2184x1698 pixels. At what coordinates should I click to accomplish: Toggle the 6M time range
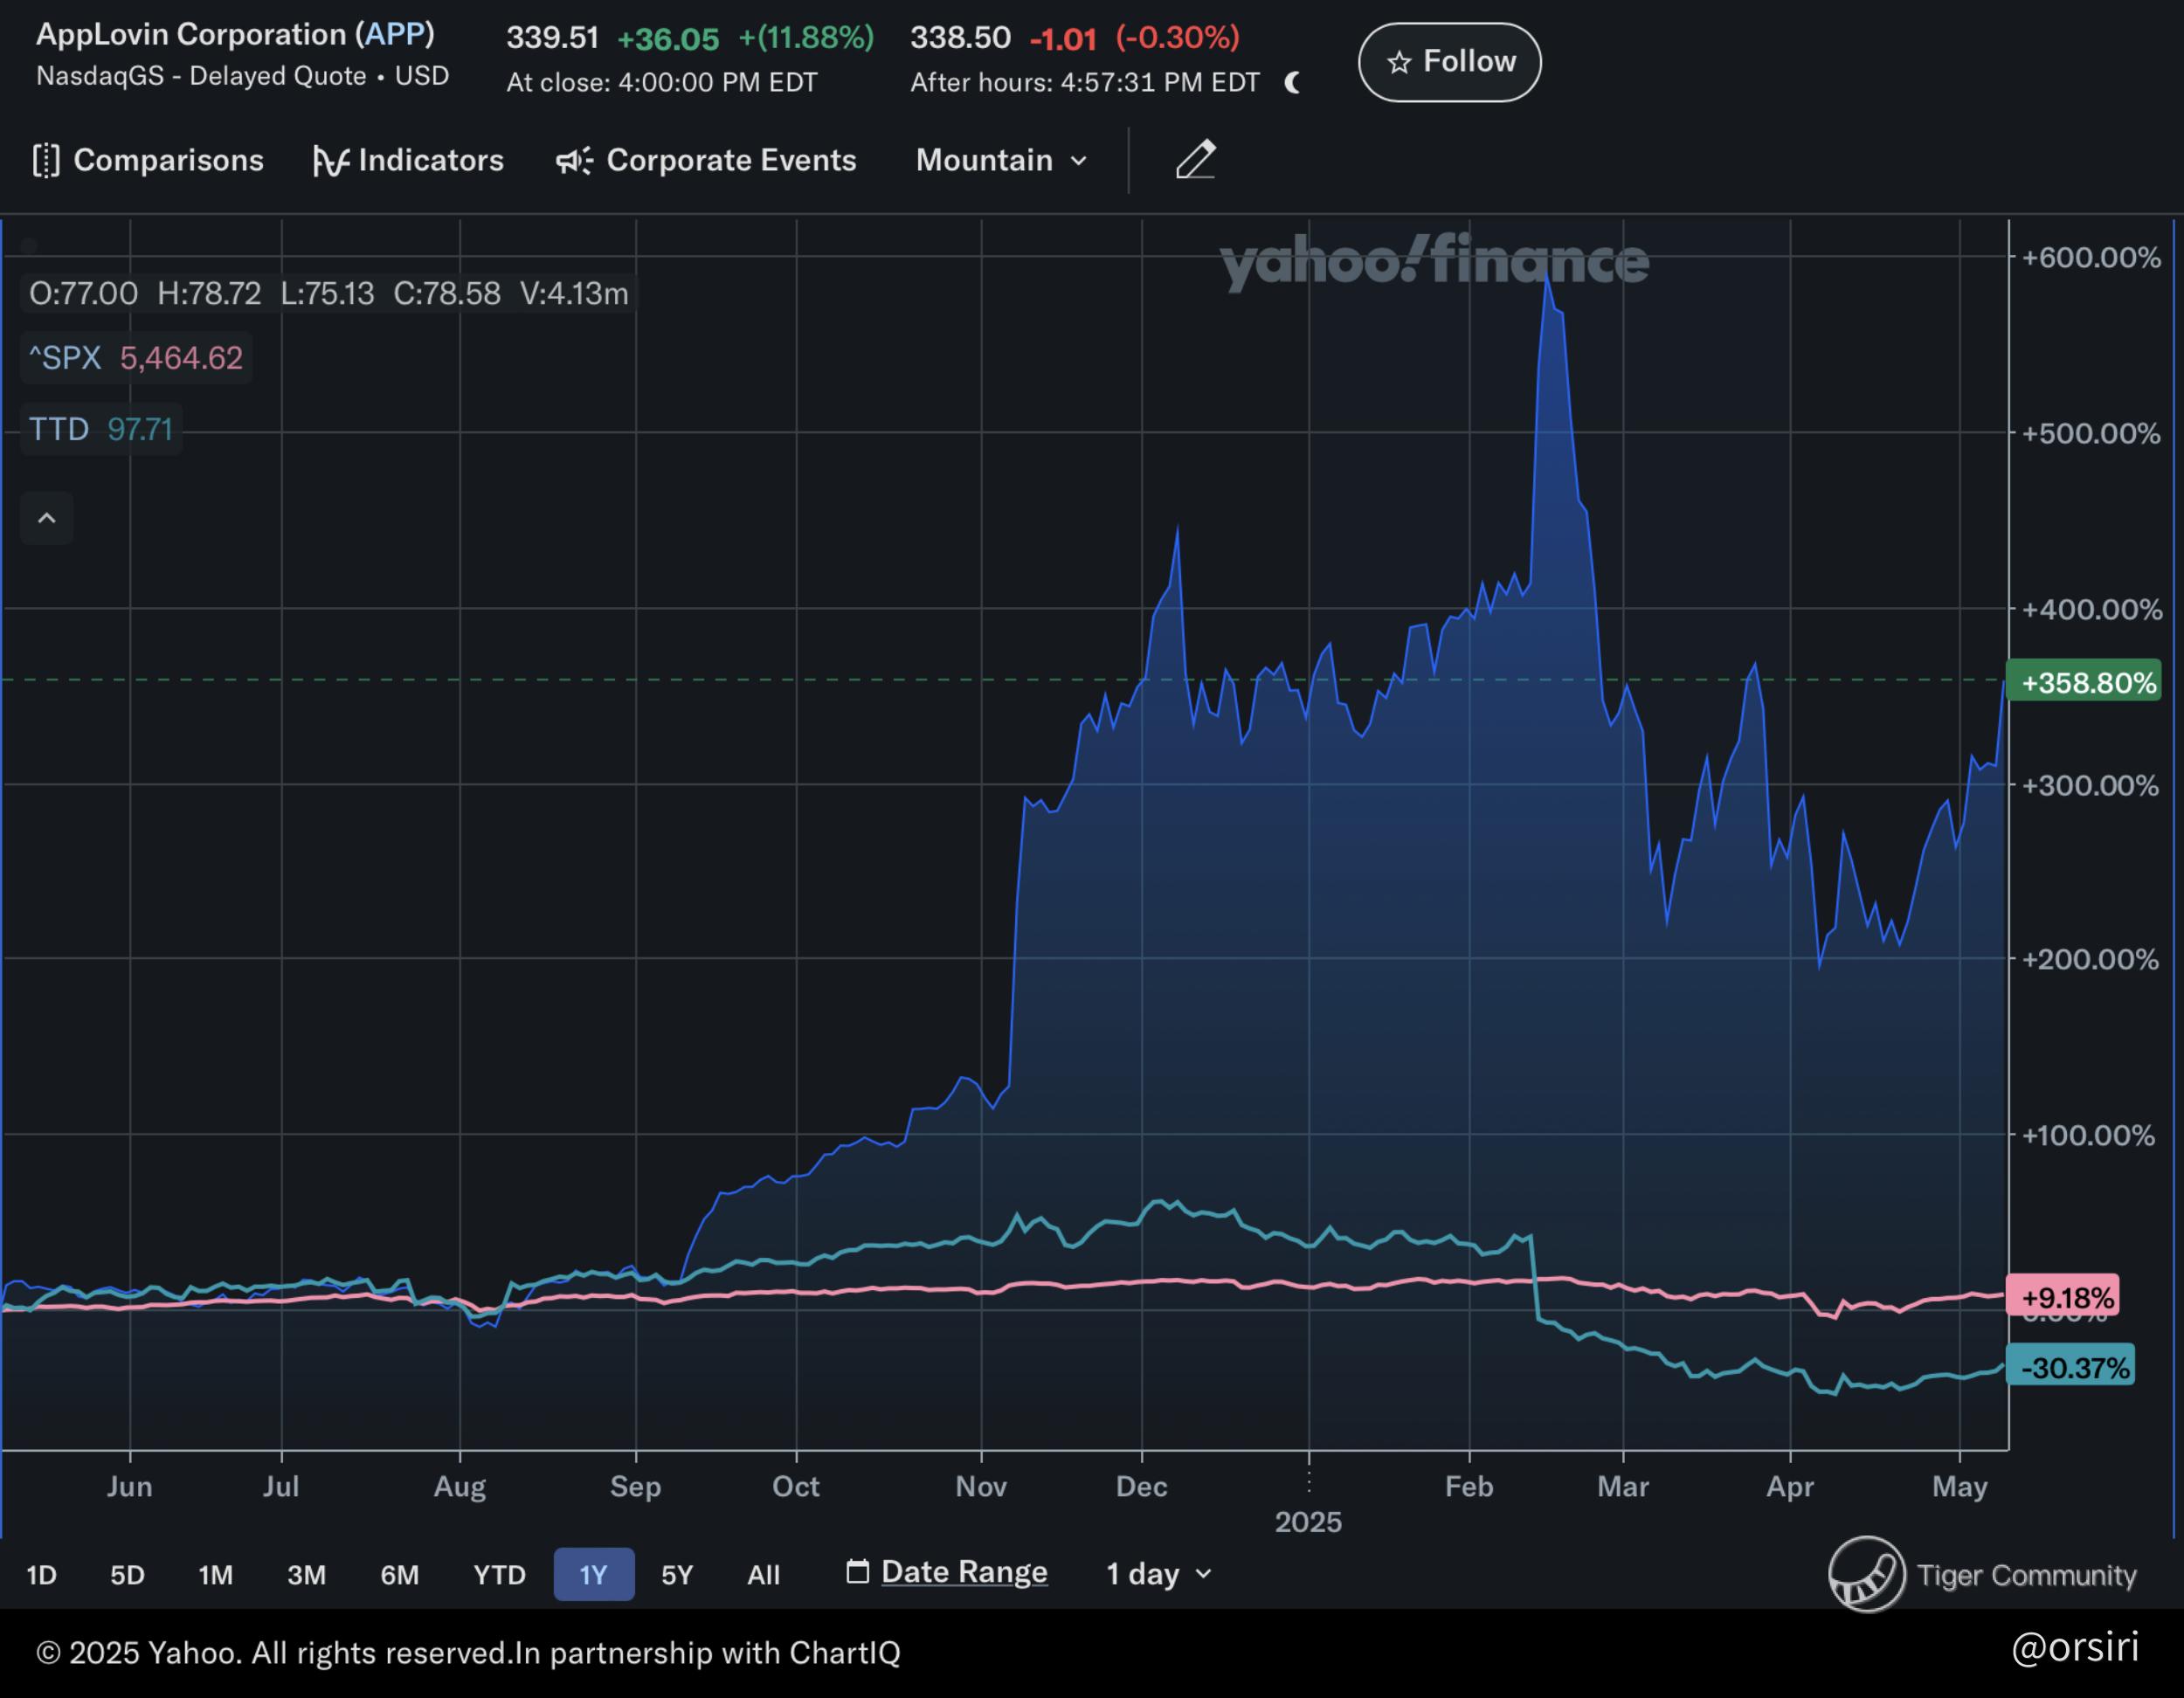pos(399,1575)
